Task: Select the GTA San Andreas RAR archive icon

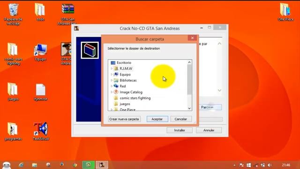Action: pyautogui.click(x=67, y=15)
